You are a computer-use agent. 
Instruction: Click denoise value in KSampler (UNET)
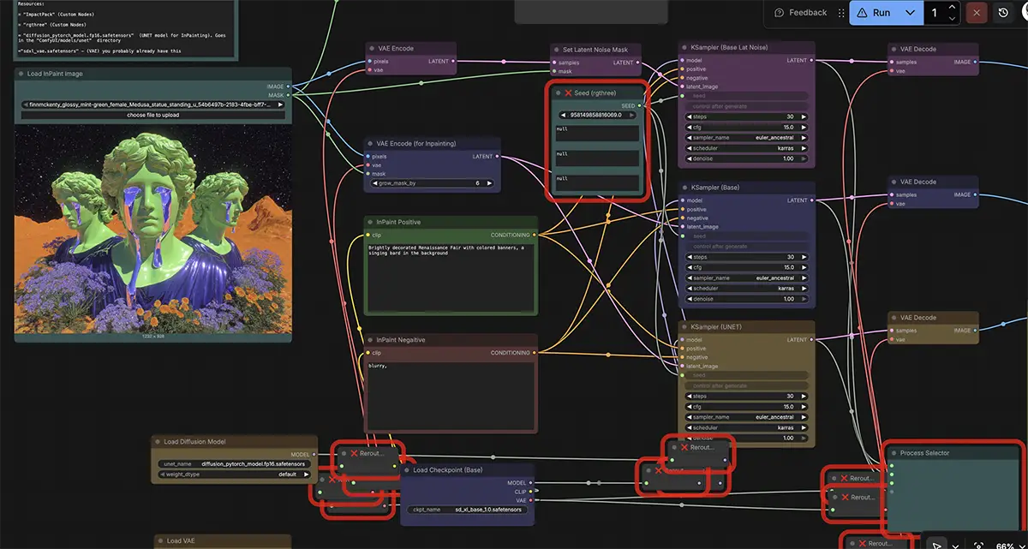click(746, 438)
